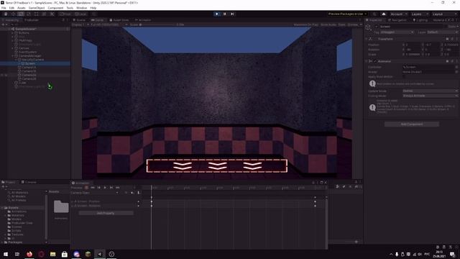Viewport: 460px width, 259px height.
Task: Toggle Stats in Game view
Action: coord(342,24)
